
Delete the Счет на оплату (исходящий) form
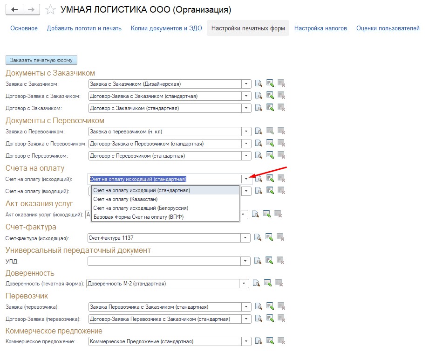point(281,178)
